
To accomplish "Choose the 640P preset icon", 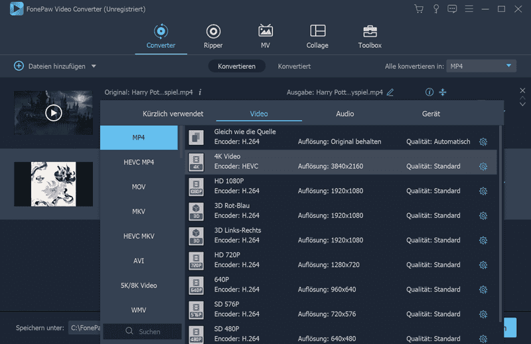I will (x=196, y=286).
